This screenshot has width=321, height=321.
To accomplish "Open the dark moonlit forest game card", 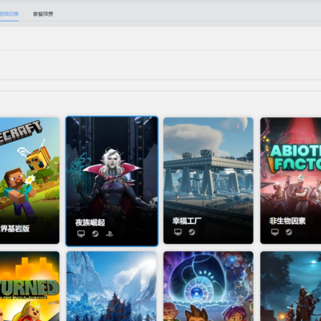I will (291, 286).
